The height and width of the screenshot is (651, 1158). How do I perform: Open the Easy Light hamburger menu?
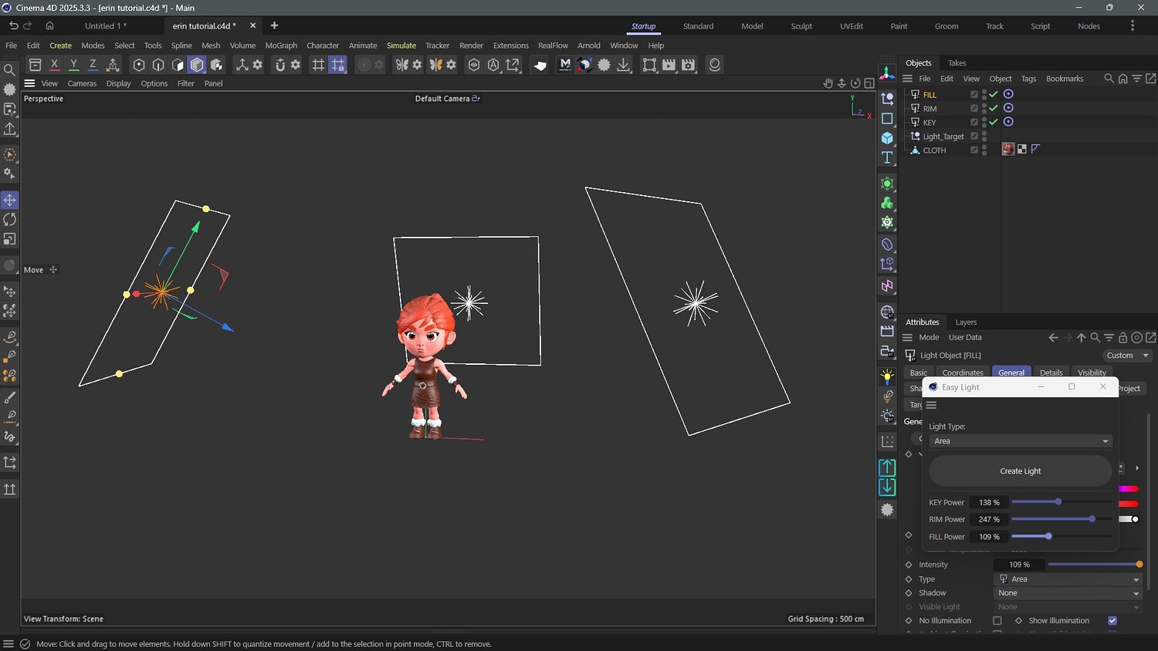click(x=932, y=405)
